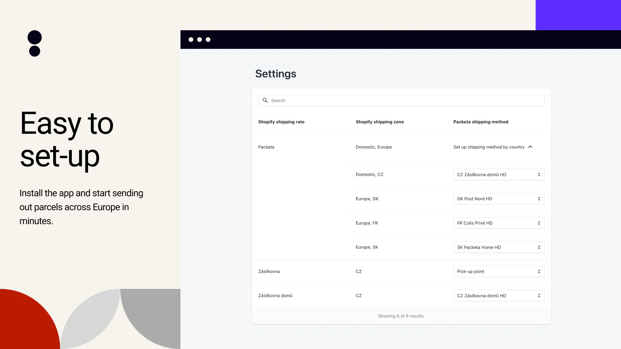Click the Shopify shipping rate column header
The height and width of the screenshot is (349, 621).
281,122
